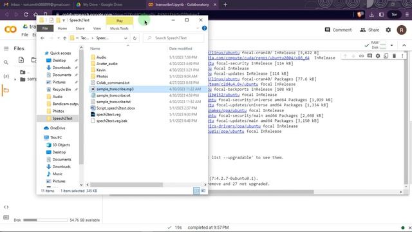The image size is (412, 232).
Task: Click navigation pane scroll up arrow
Action: [81, 48]
